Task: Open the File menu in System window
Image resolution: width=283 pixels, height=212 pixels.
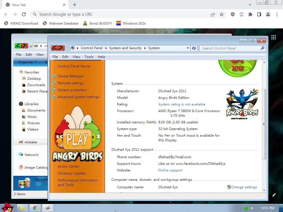Action: coord(55,57)
